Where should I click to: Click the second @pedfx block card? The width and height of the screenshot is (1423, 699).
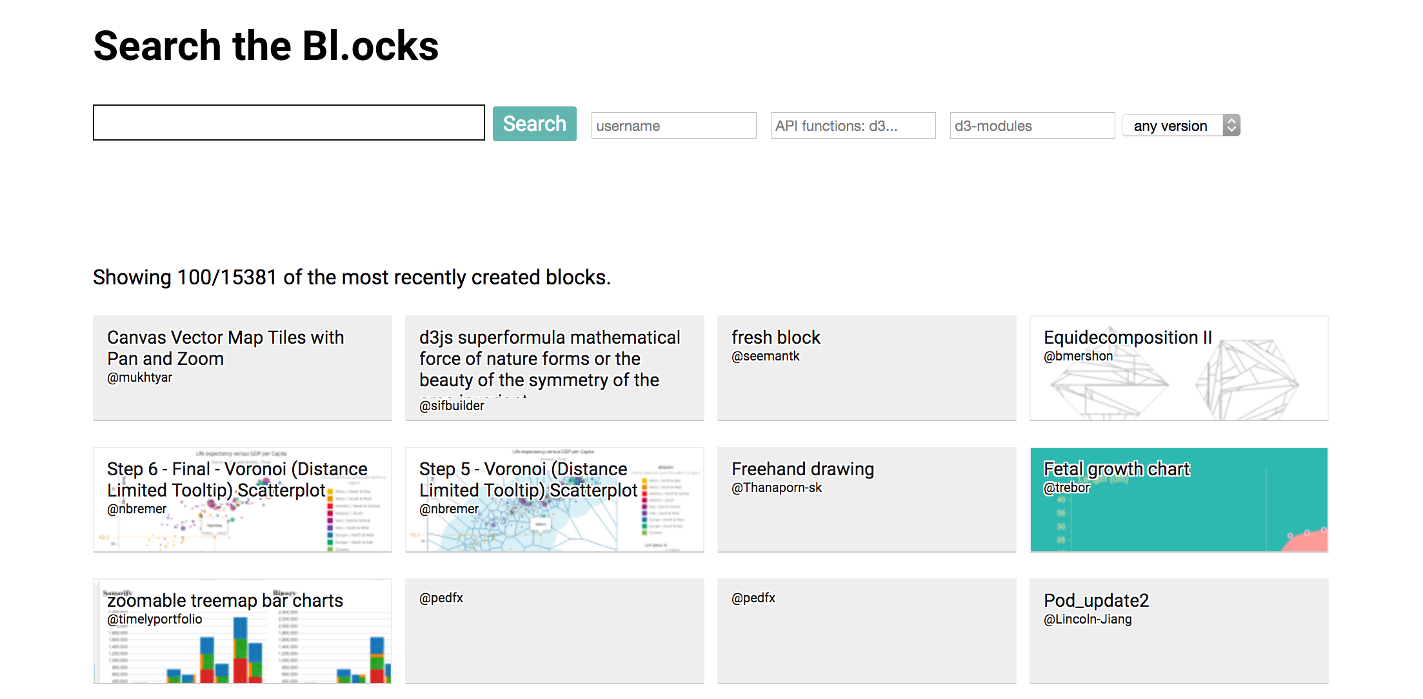pos(866,631)
